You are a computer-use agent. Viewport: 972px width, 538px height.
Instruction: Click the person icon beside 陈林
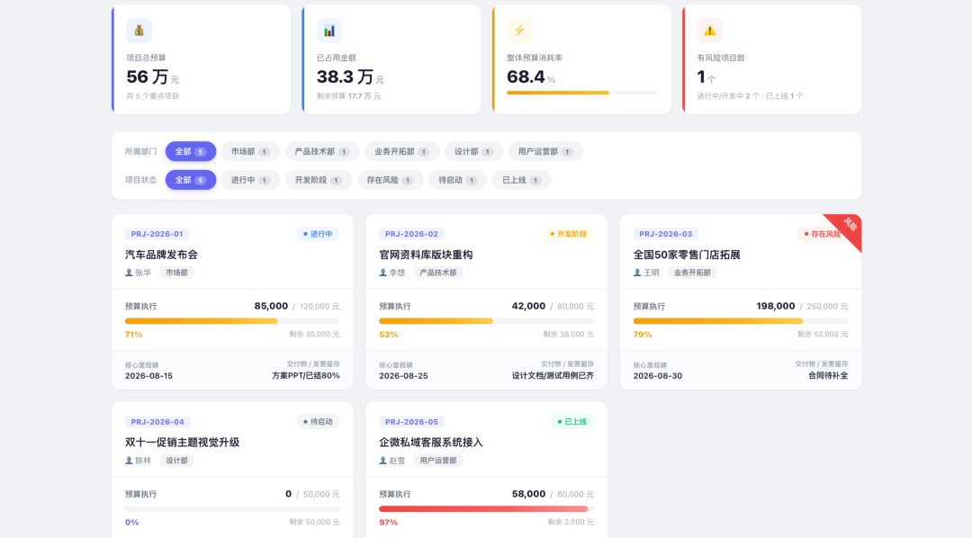(x=129, y=461)
